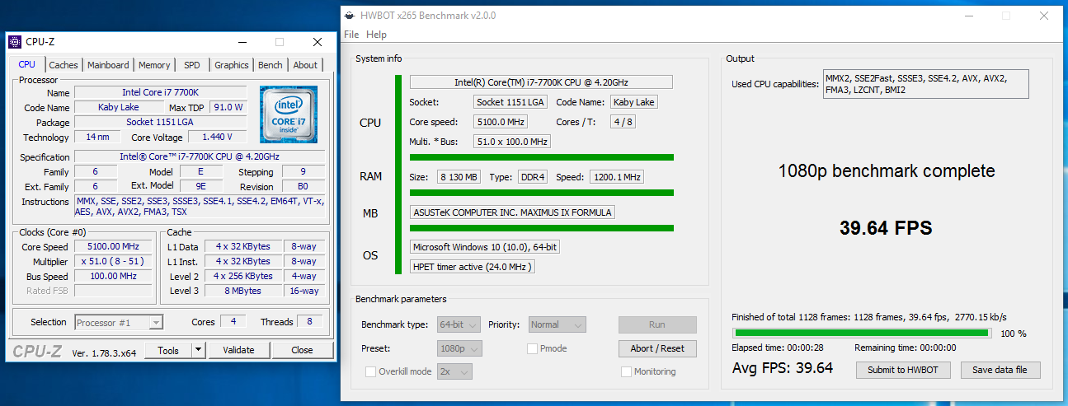This screenshot has width=1068, height=406.
Task: Click the RAM size 8 130 MB field
Action: pyautogui.click(x=458, y=177)
